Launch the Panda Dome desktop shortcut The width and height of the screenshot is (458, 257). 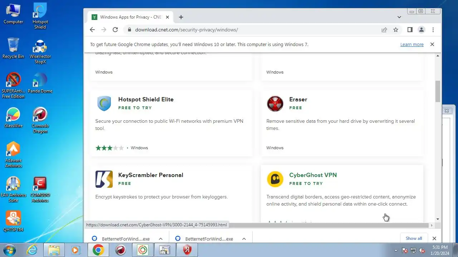pyautogui.click(x=40, y=83)
